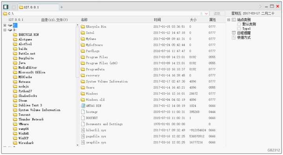The image size is (283, 155).
Task: Click the $Recycle.Bin folder icon in file list
Action: (83, 27)
